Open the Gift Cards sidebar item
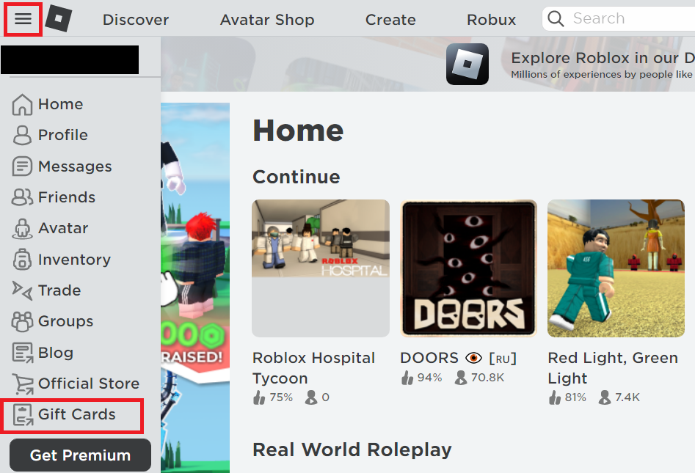This screenshot has height=473, width=695. (72, 415)
